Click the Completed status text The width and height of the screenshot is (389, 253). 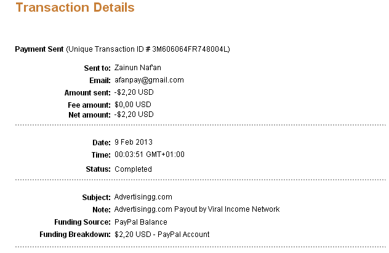click(x=133, y=169)
